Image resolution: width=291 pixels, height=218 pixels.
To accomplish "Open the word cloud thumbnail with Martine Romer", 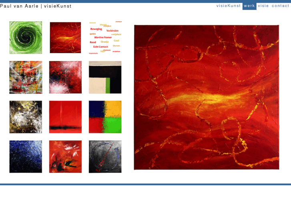I will tap(105, 38).
